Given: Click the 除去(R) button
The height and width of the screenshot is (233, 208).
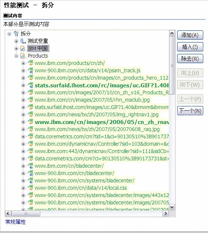Looking at the screenshot, I should pyautogui.click(x=190, y=59).
